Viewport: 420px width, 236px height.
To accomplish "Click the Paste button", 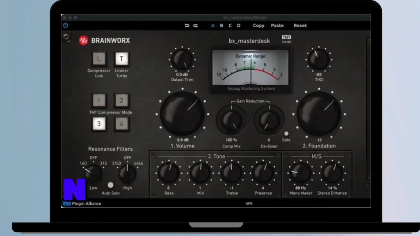I will coord(277,26).
